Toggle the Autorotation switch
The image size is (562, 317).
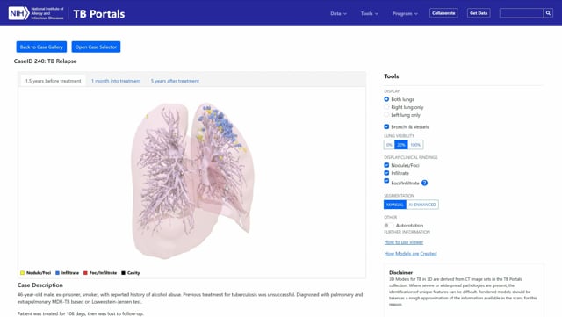coord(388,225)
